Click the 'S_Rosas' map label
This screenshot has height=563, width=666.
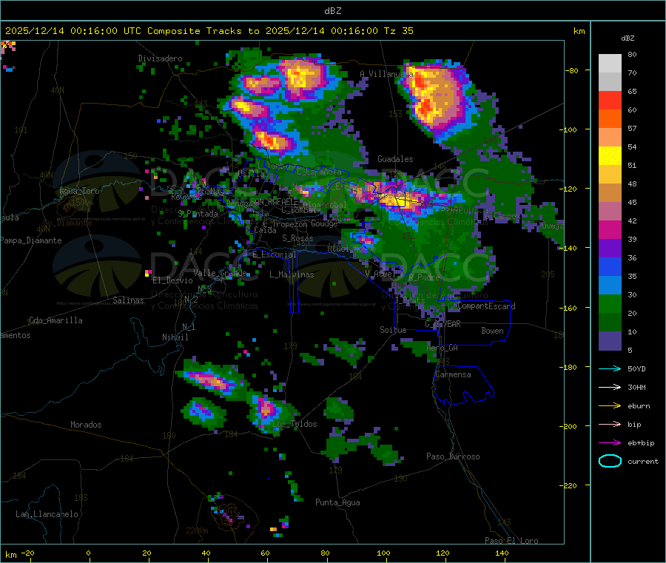click(x=297, y=239)
